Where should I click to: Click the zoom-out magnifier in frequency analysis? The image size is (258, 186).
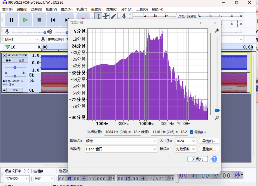click(x=217, y=118)
